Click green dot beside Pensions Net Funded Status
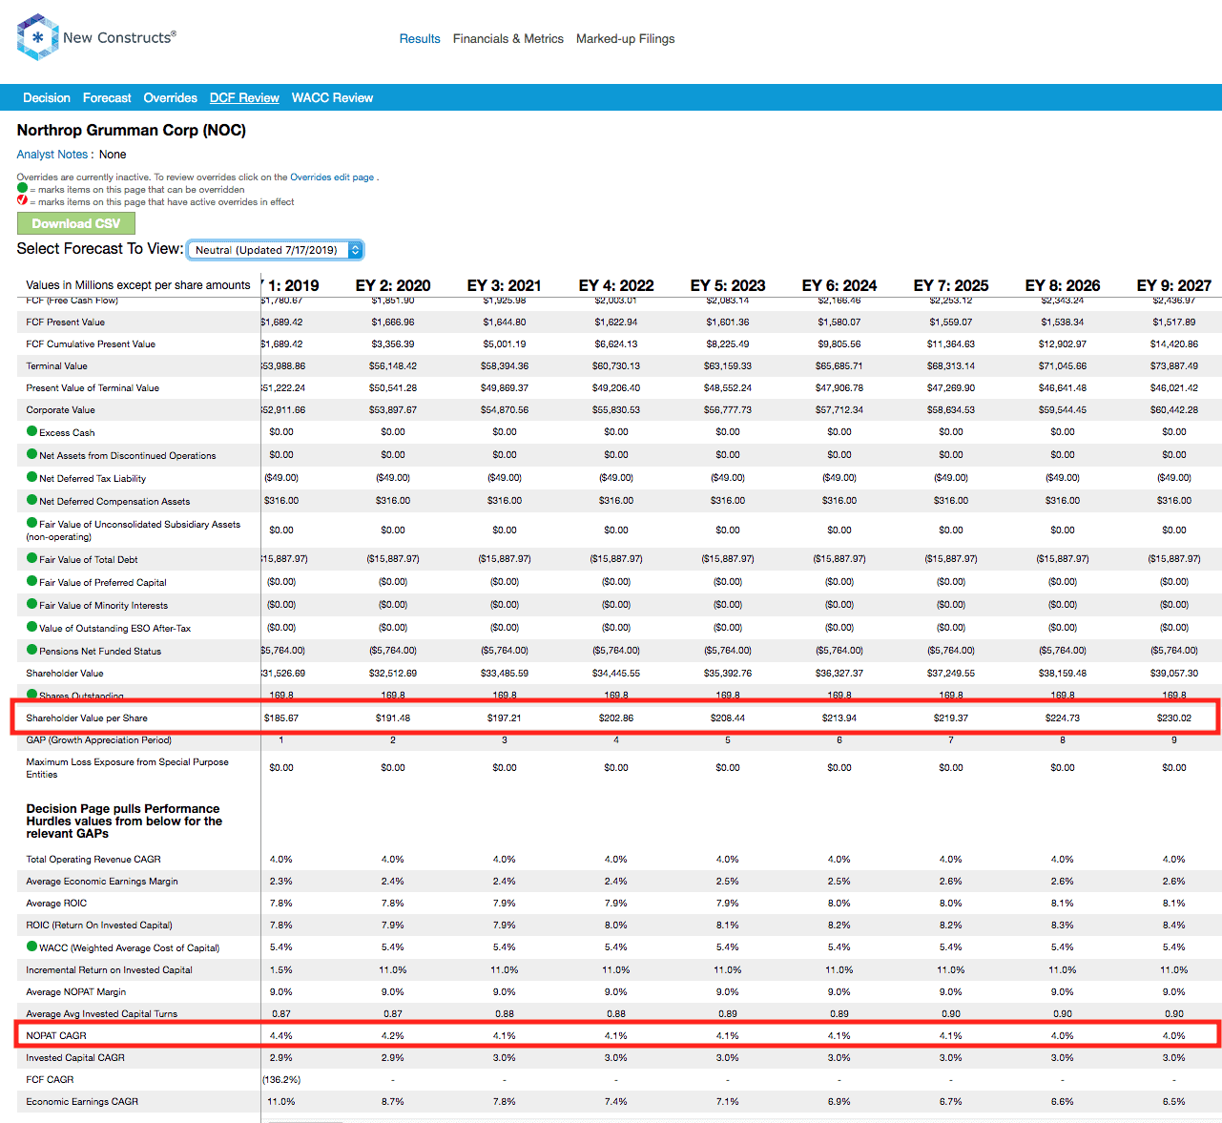Image resolution: width=1222 pixels, height=1123 pixels. (x=32, y=650)
